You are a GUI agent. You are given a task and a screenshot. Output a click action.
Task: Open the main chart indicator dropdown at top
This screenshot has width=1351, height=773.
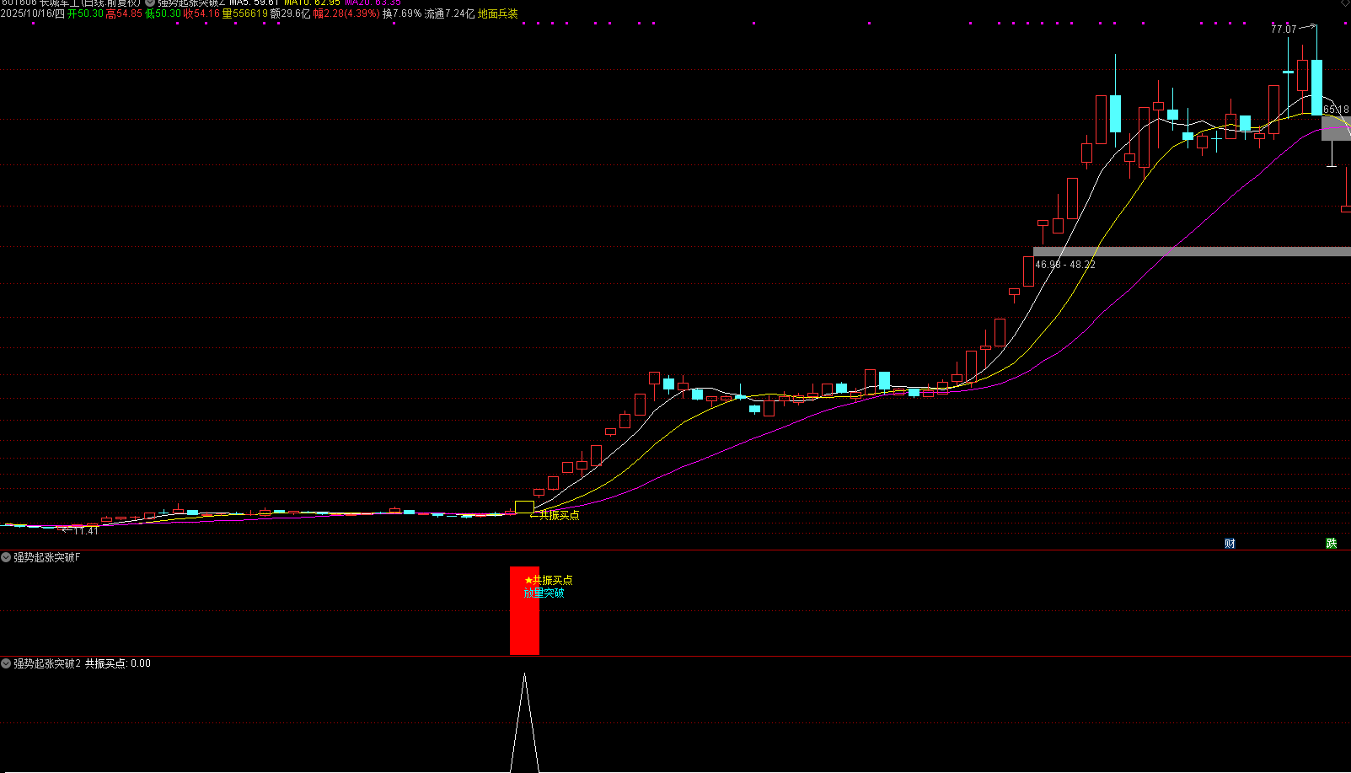click(x=150, y=3)
